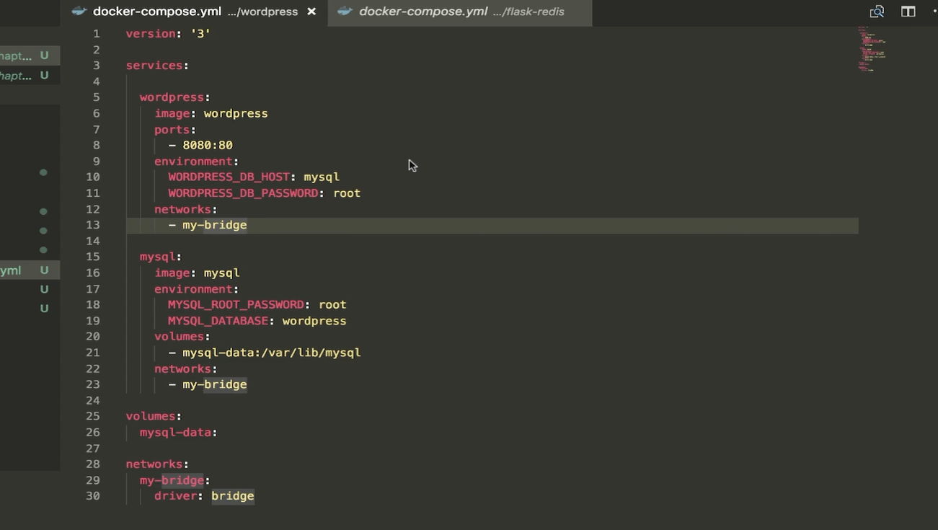The width and height of the screenshot is (938, 530).
Task: Click 'wordpress:' service key on line 5
Action: (x=175, y=97)
